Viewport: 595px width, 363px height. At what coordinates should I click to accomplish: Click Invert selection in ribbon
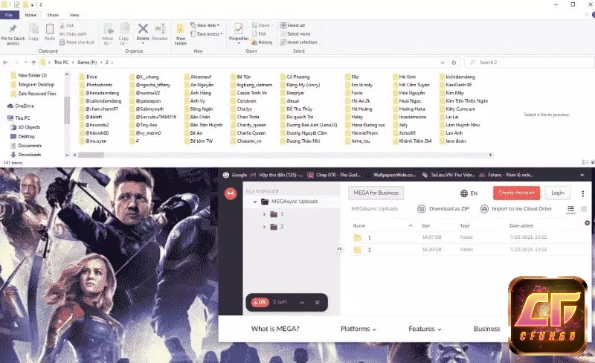tap(299, 42)
